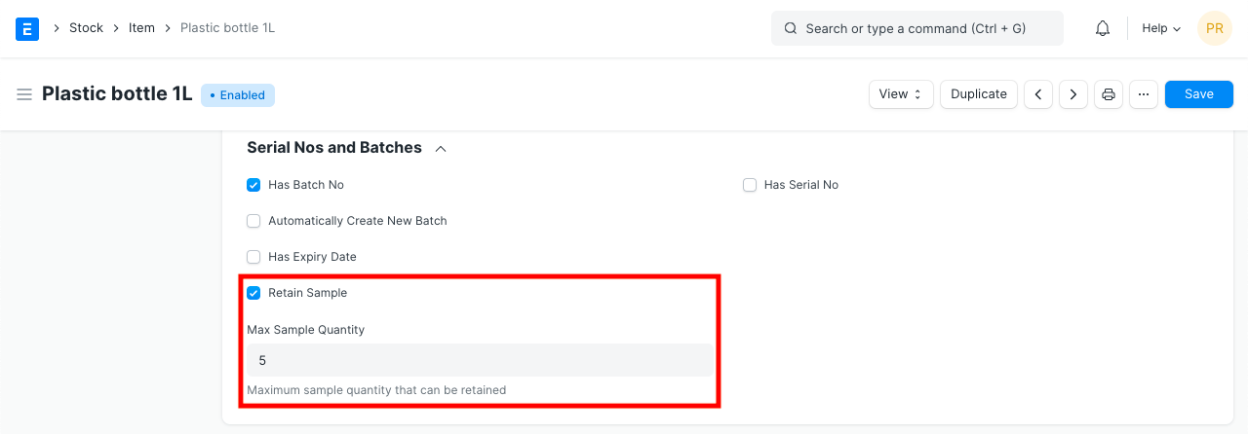Image resolution: width=1248 pixels, height=434 pixels.
Task: Open the PR user avatar menu
Action: coord(1214,28)
